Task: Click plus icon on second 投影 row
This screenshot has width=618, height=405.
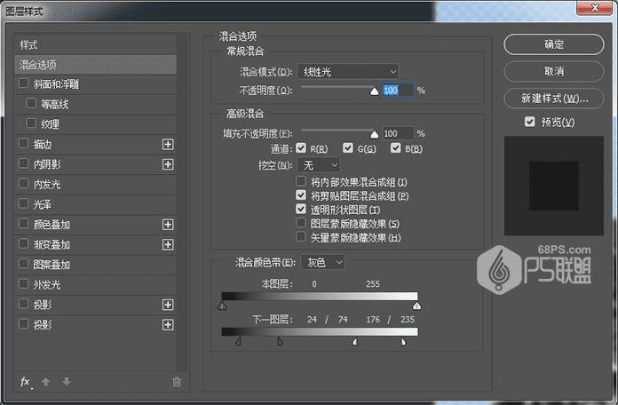Action: [168, 325]
